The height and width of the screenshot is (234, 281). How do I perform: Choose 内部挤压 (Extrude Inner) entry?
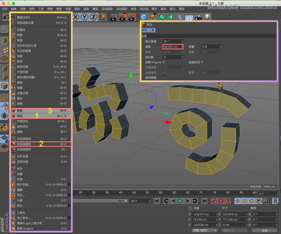pyautogui.click(x=41, y=121)
